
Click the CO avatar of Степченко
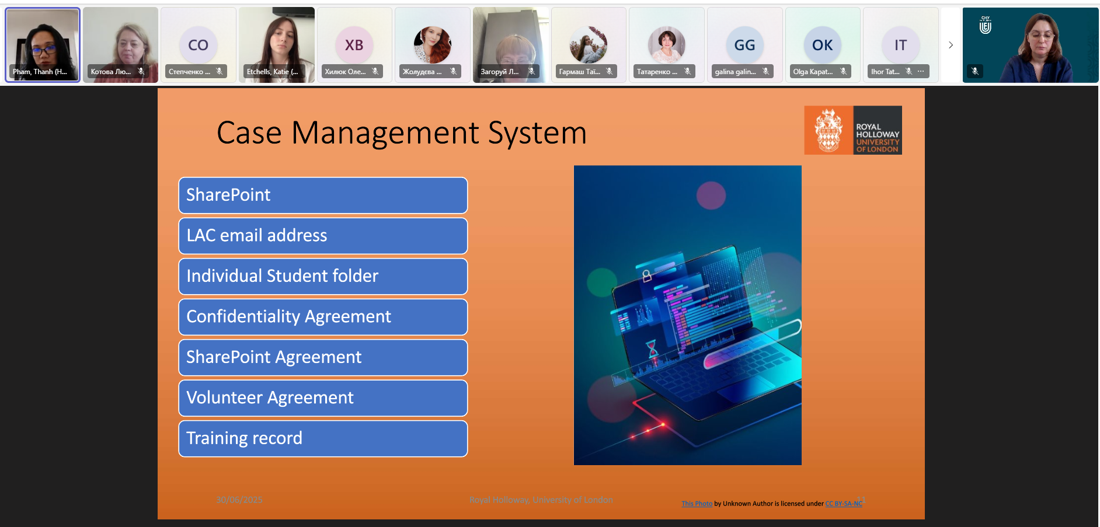[199, 45]
